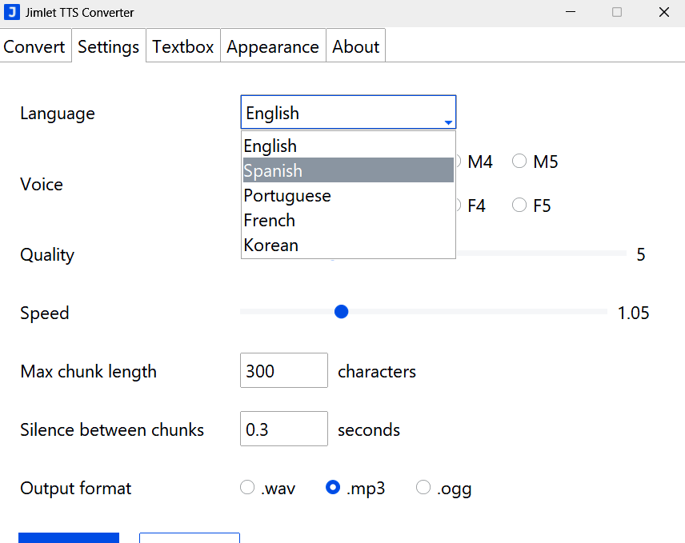
Task: Switch to the Convert tab
Action: 34,46
